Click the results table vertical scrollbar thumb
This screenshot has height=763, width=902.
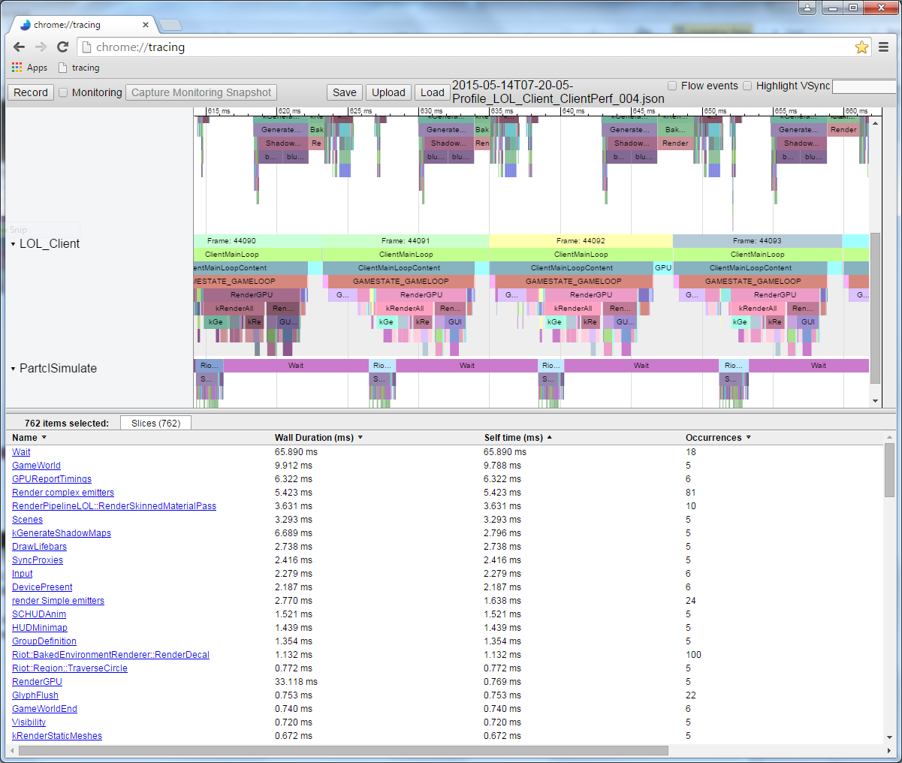(x=889, y=470)
